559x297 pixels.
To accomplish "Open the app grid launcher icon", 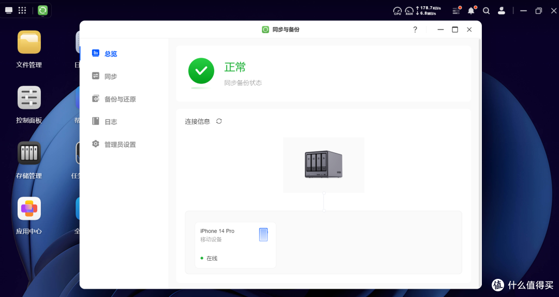I will (x=22, y=10).
